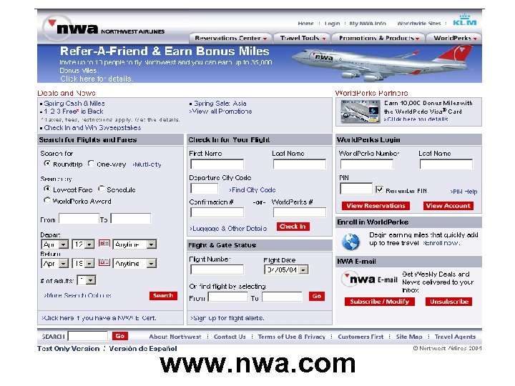Click the Go button beside site search

coord(120,336)
